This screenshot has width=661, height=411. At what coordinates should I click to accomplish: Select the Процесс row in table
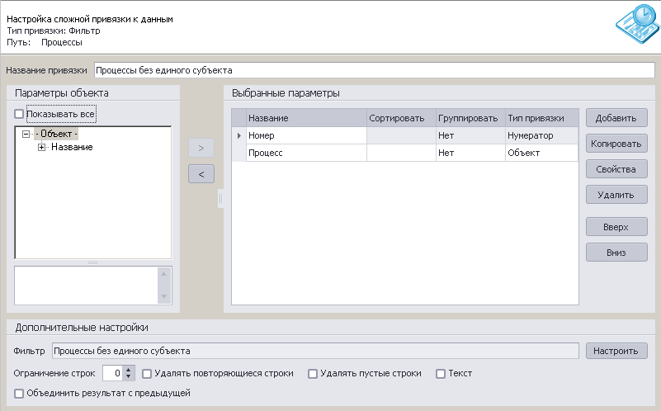pos(405,153)
